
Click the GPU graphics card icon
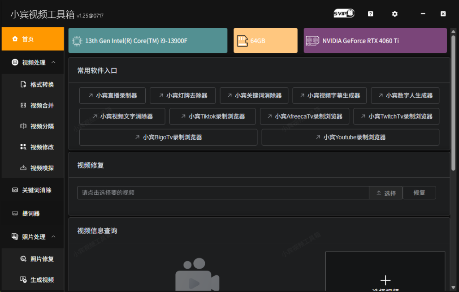coord(312,41)
